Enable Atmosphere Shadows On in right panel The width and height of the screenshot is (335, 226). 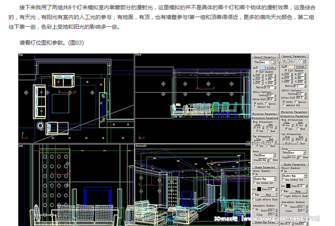282,205
